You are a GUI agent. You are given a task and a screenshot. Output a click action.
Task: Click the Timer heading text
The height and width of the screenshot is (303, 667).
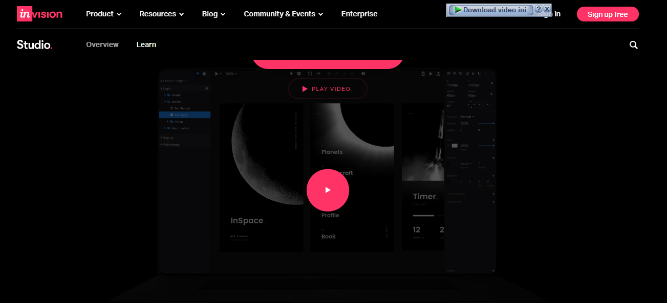pyautogui.click(x=425, y=197)
